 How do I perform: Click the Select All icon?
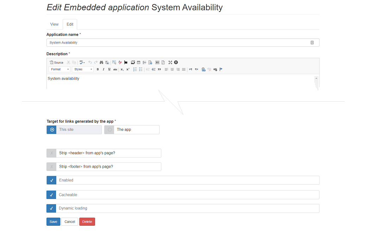tap(114, 62)
